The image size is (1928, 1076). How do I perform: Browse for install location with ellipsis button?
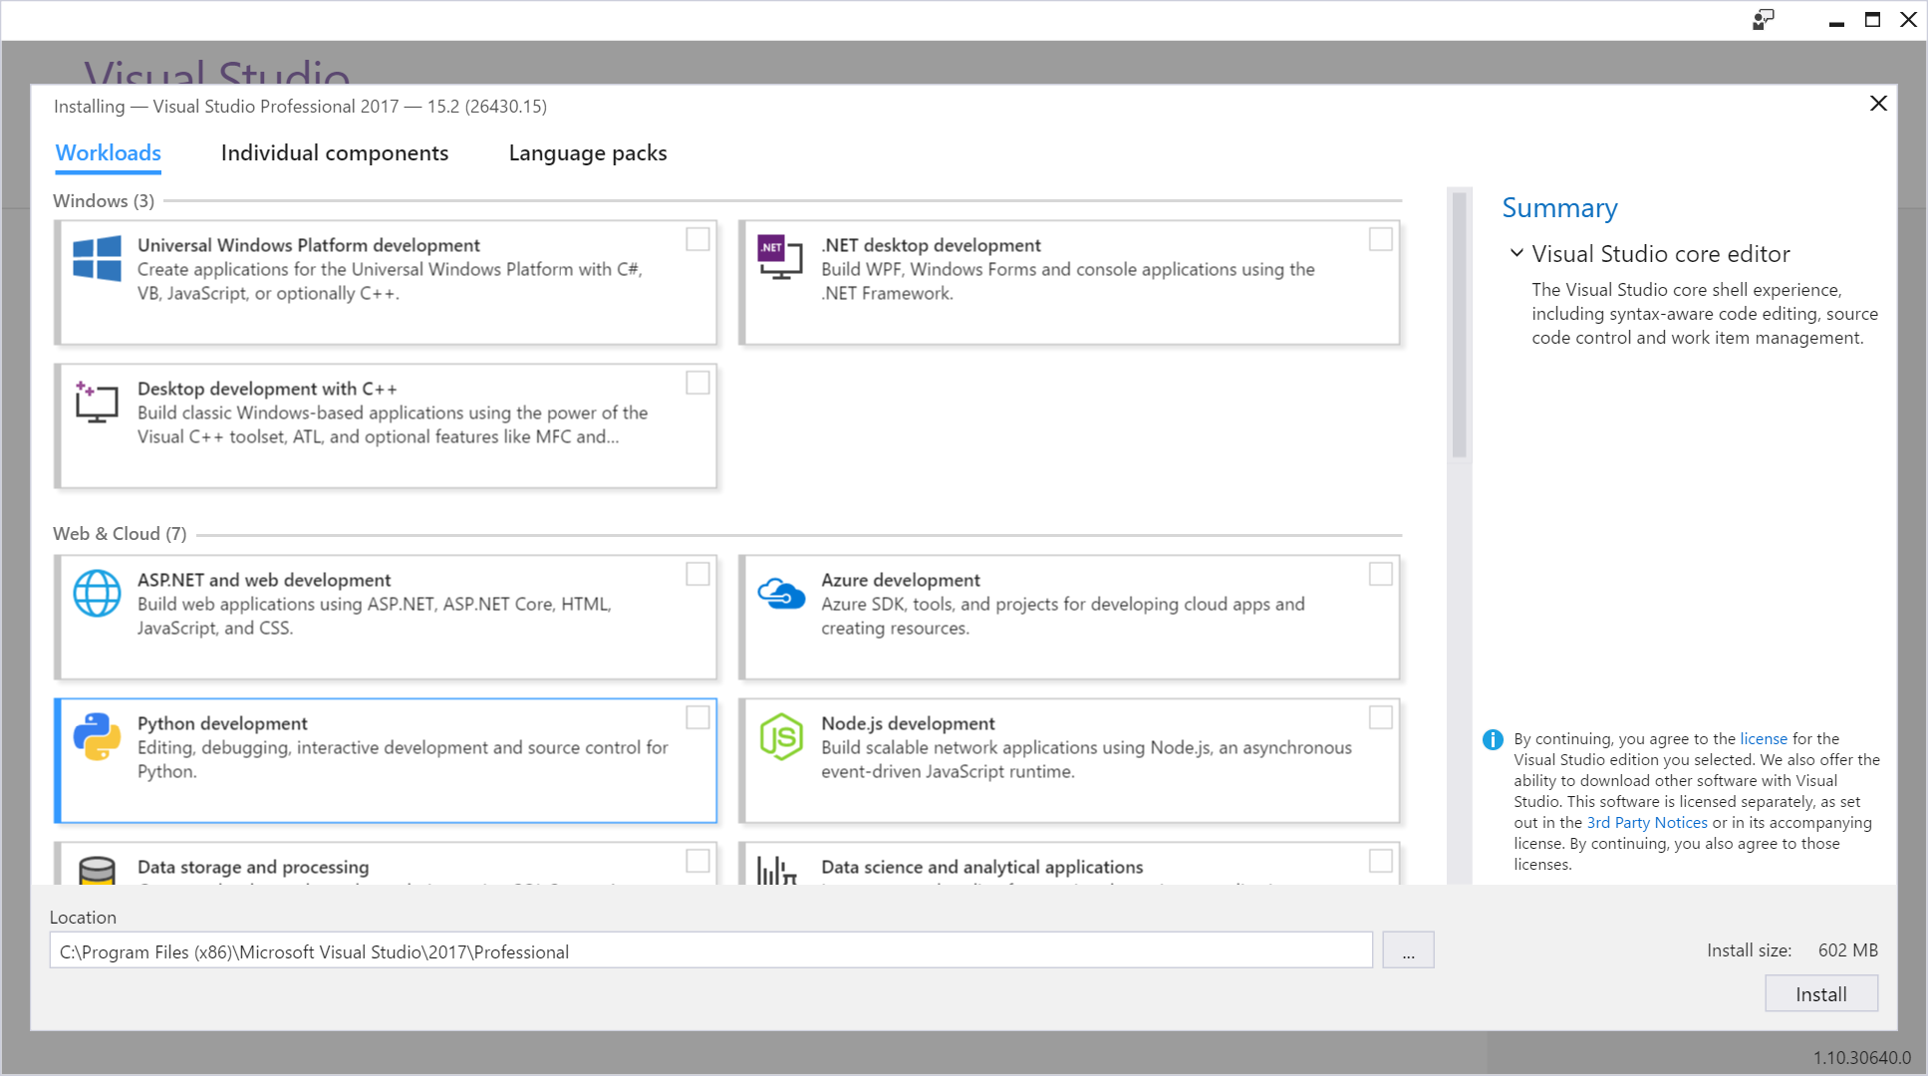tap(1408, 950)
